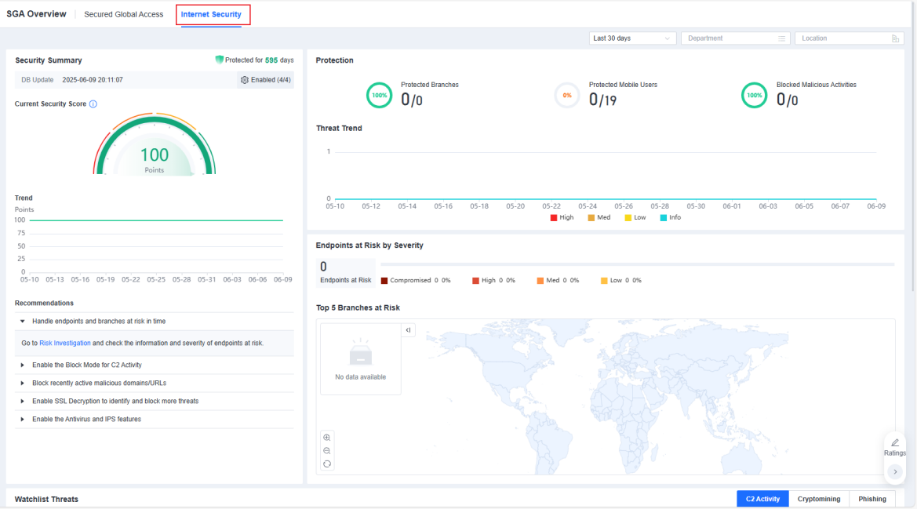Click the Protected Mobile Users 0% ring
917x509 pixels.
[x=566, y=95]
